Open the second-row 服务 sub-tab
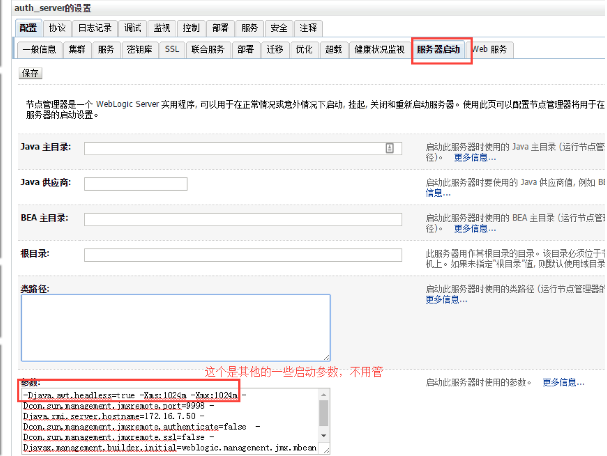This screenshot has width=607, height=456. 106,50
